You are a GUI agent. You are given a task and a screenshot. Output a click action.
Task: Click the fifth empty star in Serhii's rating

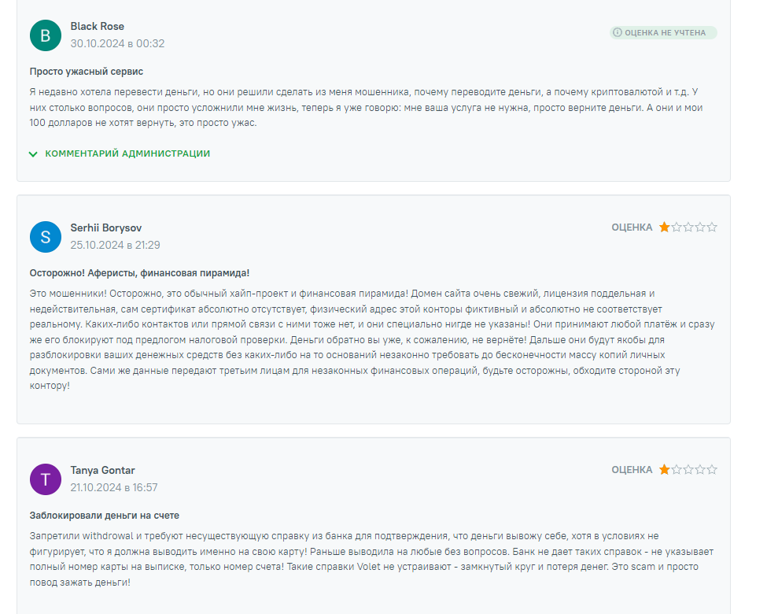[x=712, y=227]
